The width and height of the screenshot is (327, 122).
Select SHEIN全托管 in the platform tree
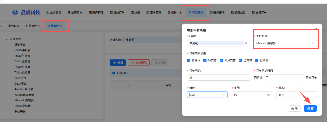22,106
